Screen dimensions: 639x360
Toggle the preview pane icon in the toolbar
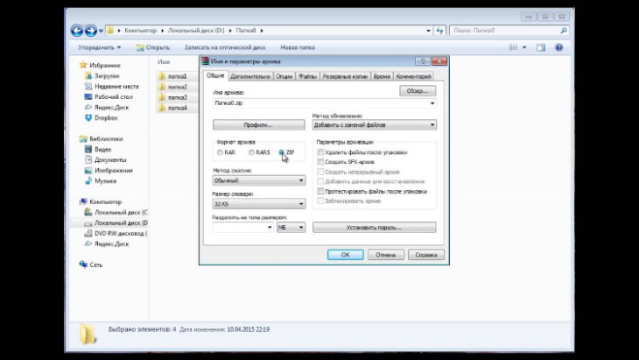pos(541,47)
